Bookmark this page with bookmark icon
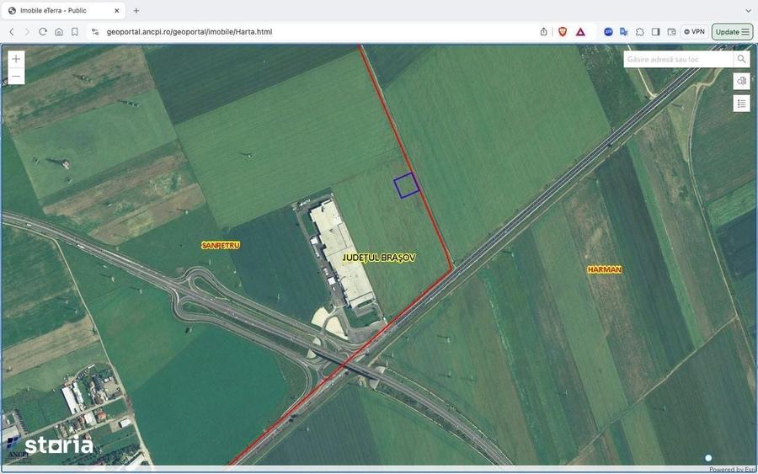The image size is (758, 474). (x=74, y=32)
